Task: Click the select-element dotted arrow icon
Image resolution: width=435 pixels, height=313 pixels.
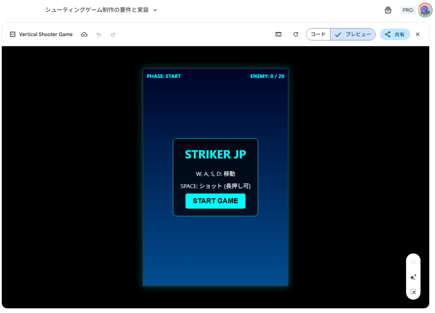Action: pos(413,292)
